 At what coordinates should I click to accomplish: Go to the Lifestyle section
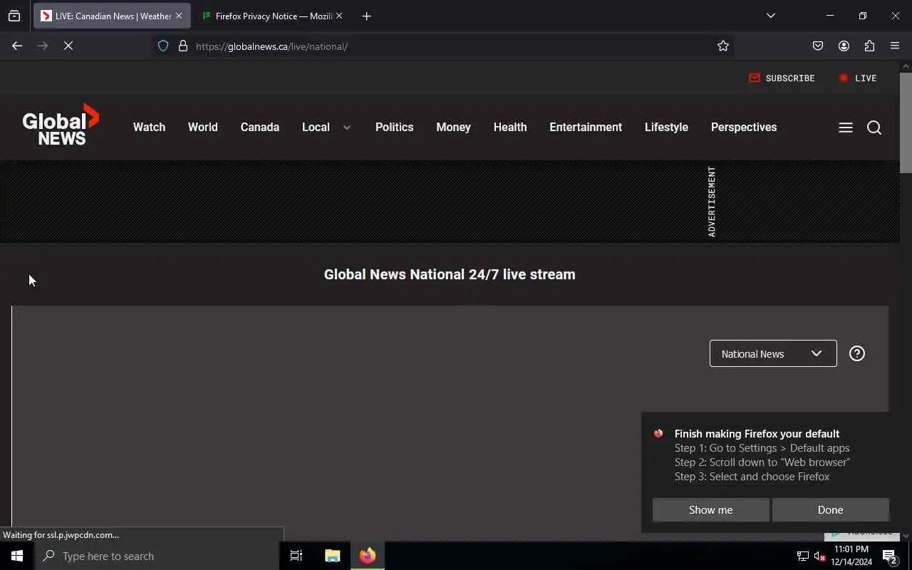point(666,127)
